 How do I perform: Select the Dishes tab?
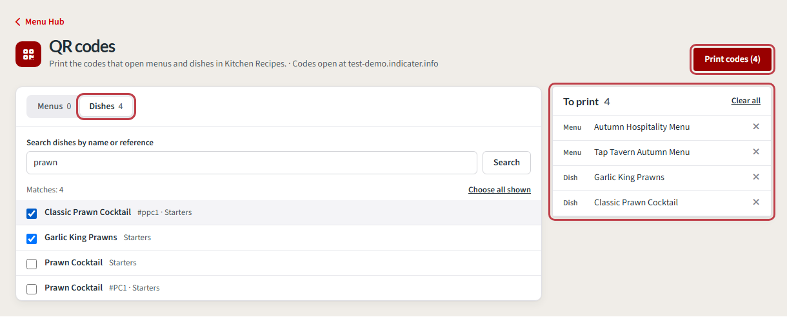coord(106,107)
